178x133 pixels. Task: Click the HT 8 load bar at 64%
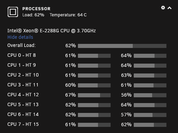(x=150, y=56)
